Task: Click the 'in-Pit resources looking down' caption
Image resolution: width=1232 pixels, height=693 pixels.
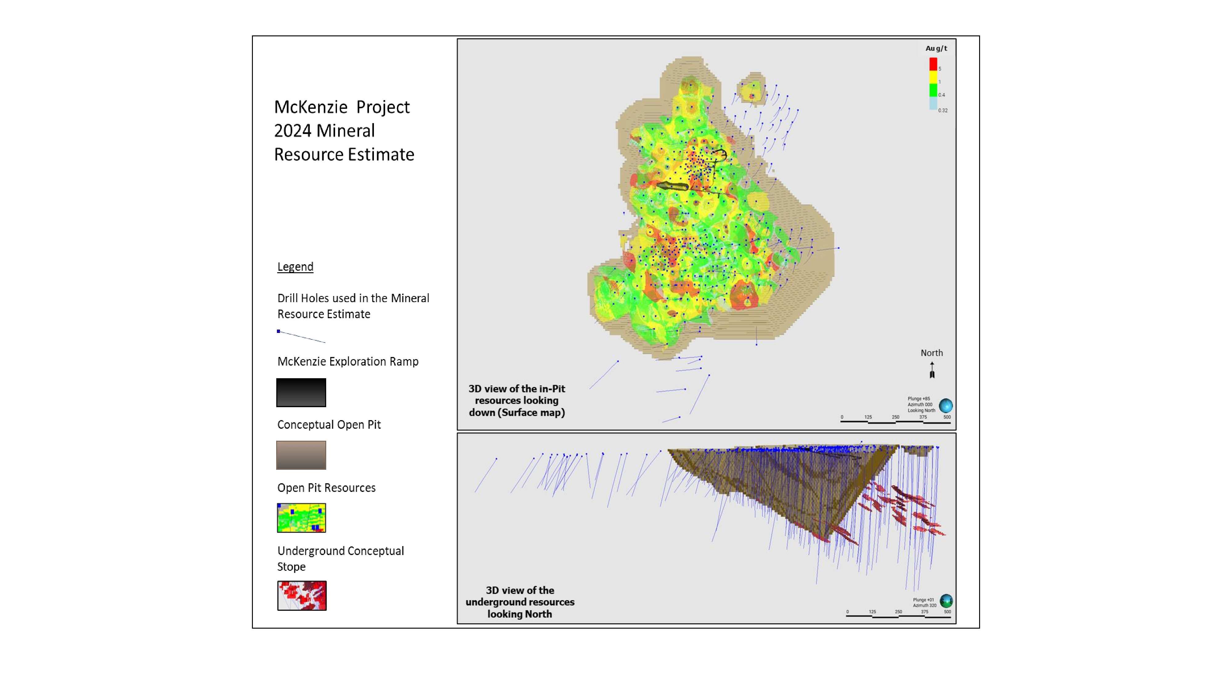Action: (517, 400)
